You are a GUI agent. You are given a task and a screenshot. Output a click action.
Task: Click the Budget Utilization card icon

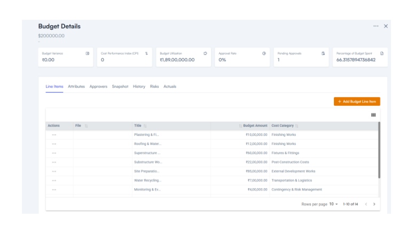[205, 53]
